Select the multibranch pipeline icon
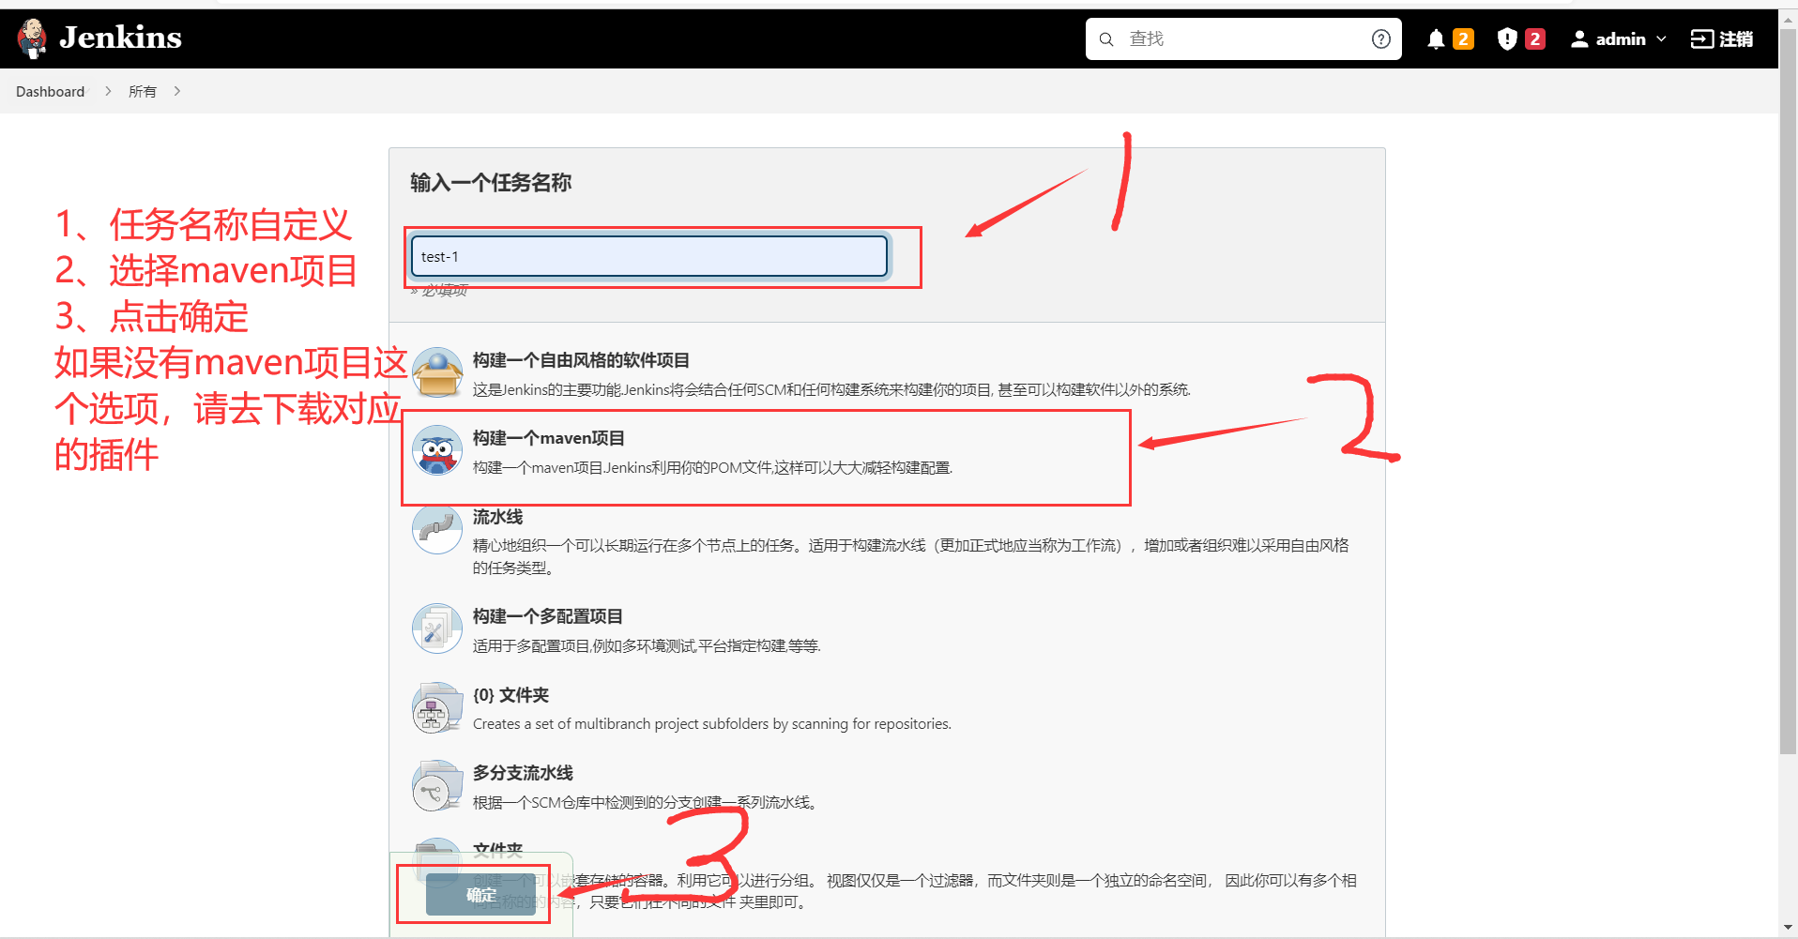 [x=437, y=785]
